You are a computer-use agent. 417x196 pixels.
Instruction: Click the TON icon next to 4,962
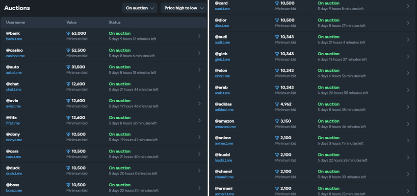[x=277, y=104]
